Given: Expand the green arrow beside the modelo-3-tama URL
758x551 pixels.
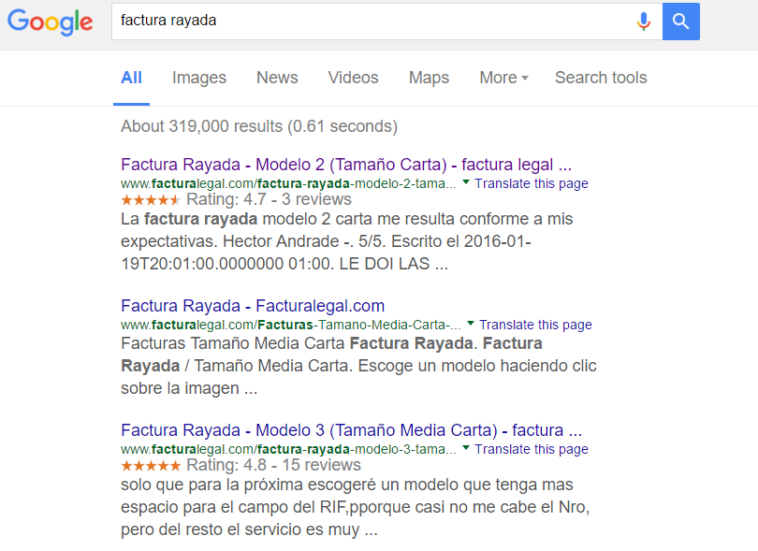Looking at the screenshot, I should [466, 448].
